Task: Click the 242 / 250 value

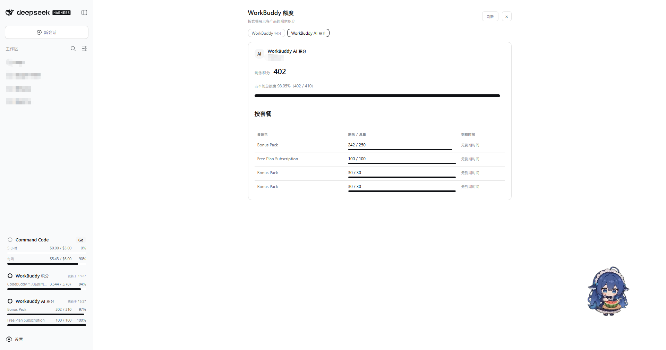Action: point(357,145)
